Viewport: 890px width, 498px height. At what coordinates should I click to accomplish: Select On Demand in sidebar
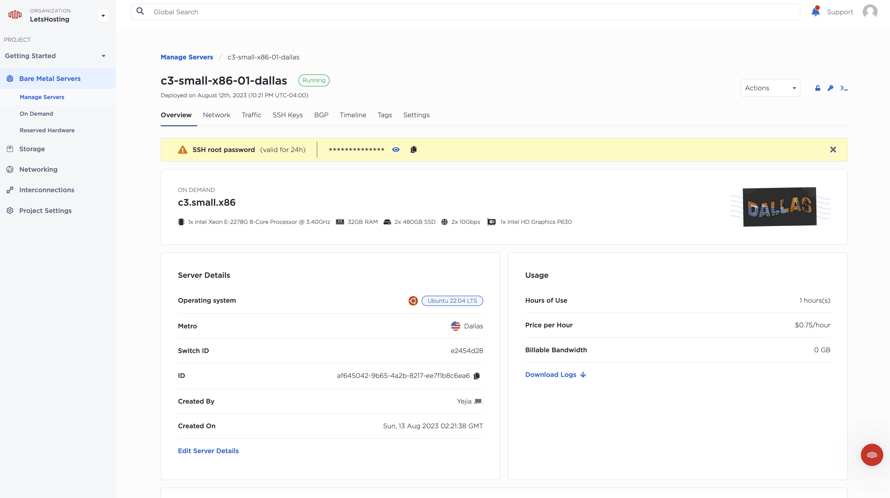coord(36,114)
